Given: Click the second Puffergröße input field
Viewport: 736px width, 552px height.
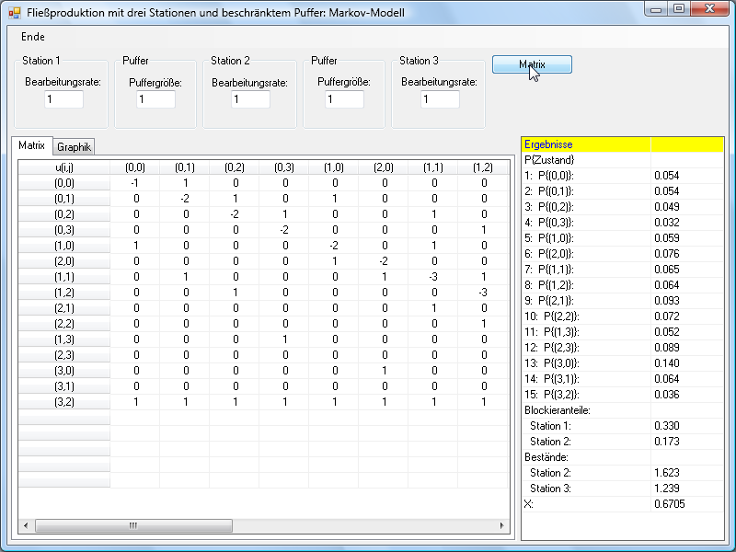Looking at the screenshot, I should (x=344, y=99).
